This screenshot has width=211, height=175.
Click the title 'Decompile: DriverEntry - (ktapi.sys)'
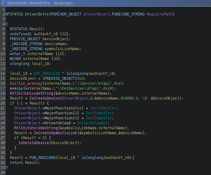(x=40, y=3)
